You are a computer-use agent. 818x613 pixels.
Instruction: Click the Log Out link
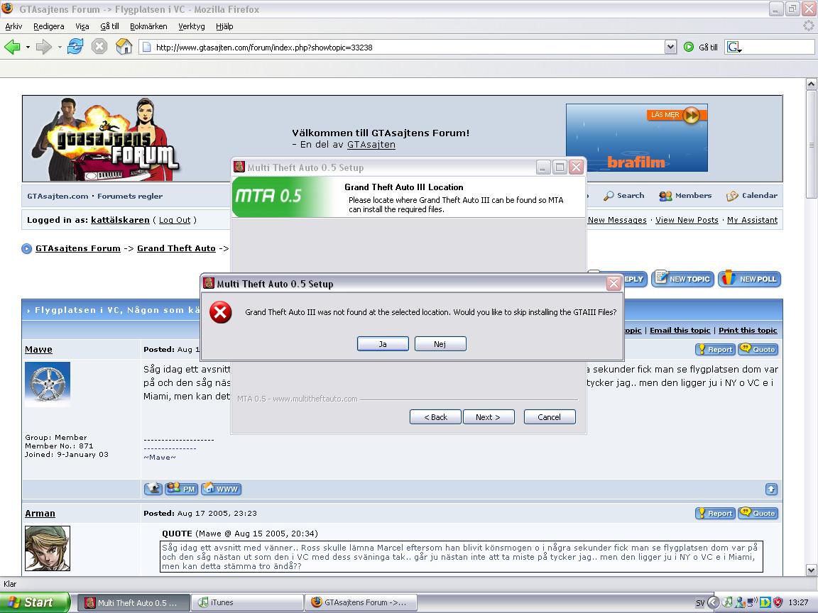click(175, 220)
